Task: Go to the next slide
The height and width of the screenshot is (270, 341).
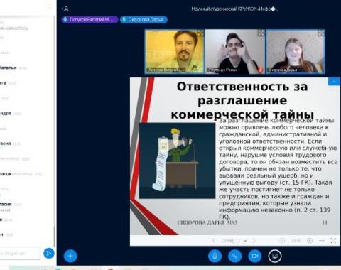Action: coord(254,241)
